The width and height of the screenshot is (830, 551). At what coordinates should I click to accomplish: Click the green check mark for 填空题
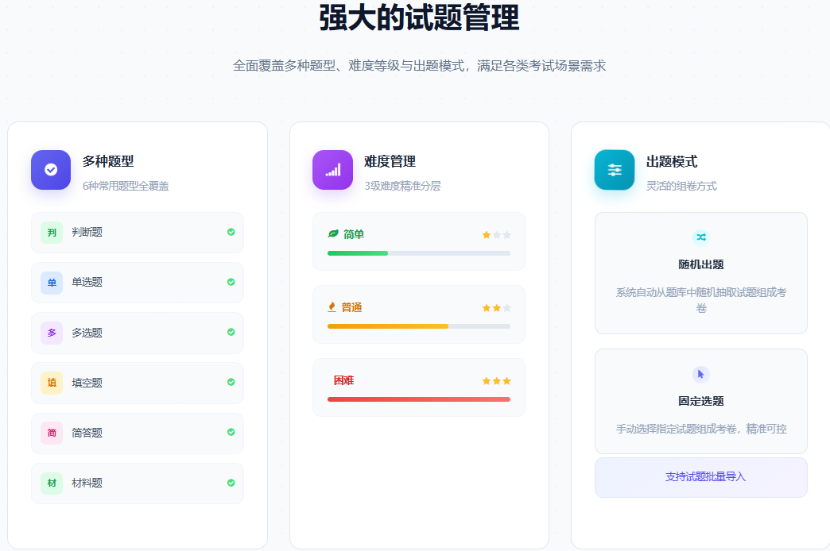point(231,382)
